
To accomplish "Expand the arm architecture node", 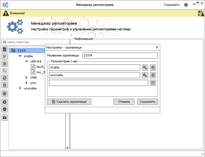I will pos(26,83).
